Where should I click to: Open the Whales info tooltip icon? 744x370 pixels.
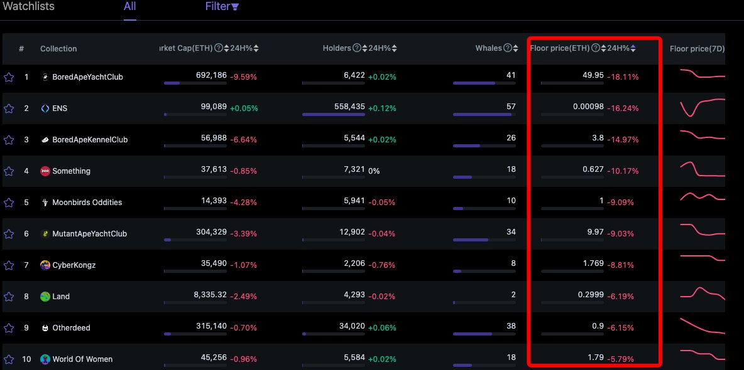[508, 48]
